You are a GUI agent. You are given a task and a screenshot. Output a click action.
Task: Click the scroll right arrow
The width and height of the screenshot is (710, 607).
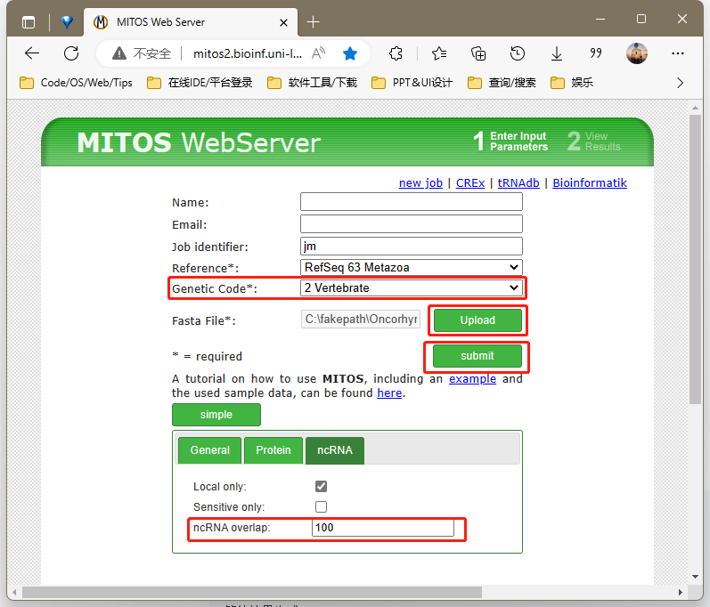click(x=680, y=592)
